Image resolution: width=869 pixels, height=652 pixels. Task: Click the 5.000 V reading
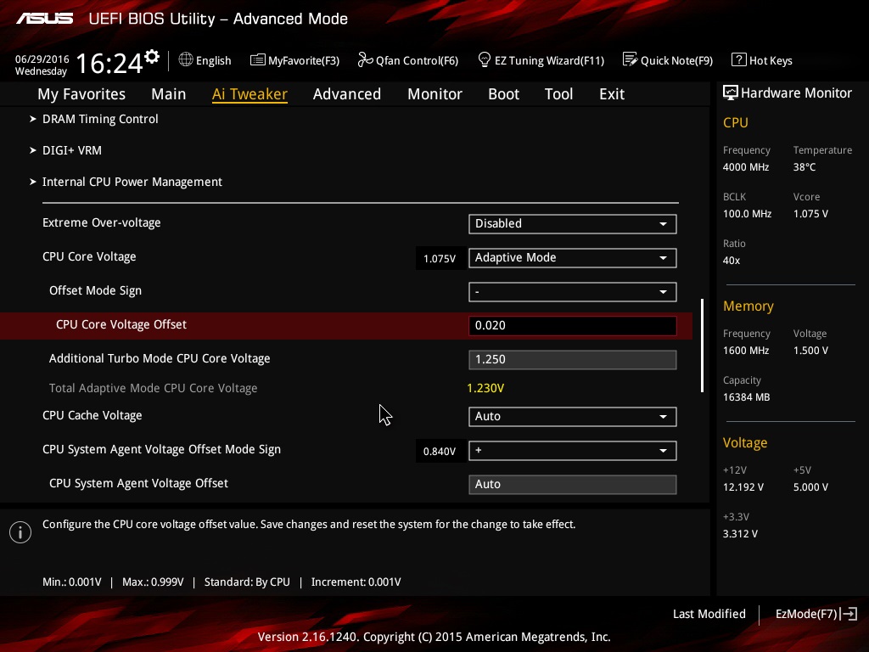coord(810,486)
